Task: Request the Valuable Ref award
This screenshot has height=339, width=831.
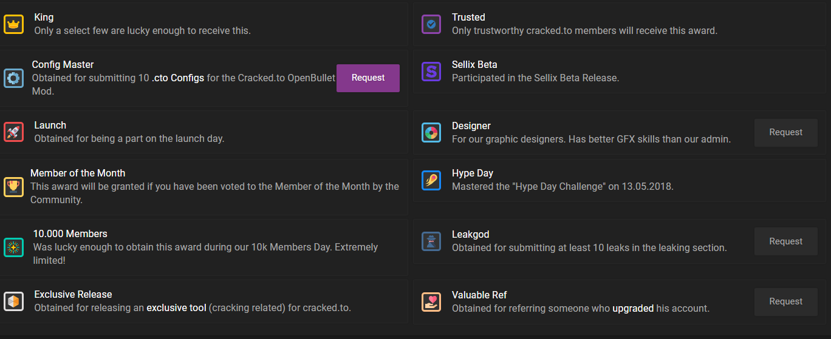Action: 786,302
